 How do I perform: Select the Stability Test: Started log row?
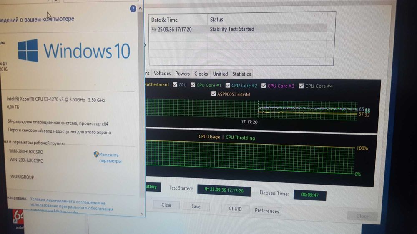click(x=238, y=29)
